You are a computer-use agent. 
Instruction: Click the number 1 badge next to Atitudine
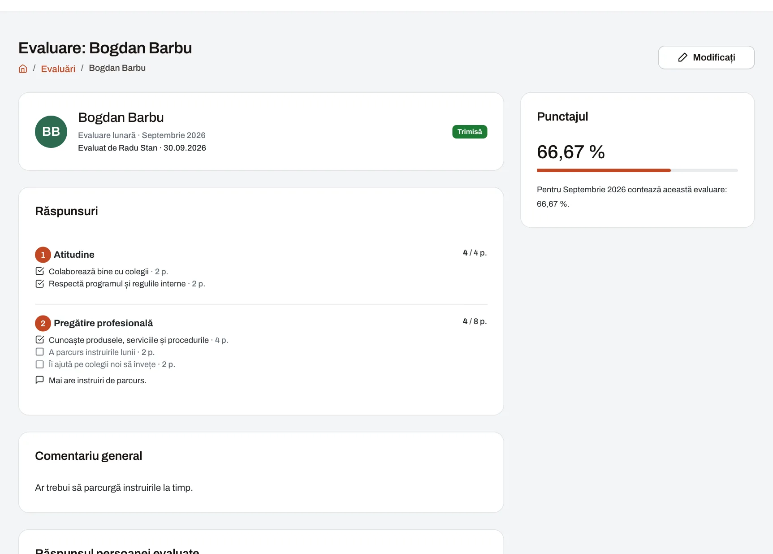click(x=43, y=255)
